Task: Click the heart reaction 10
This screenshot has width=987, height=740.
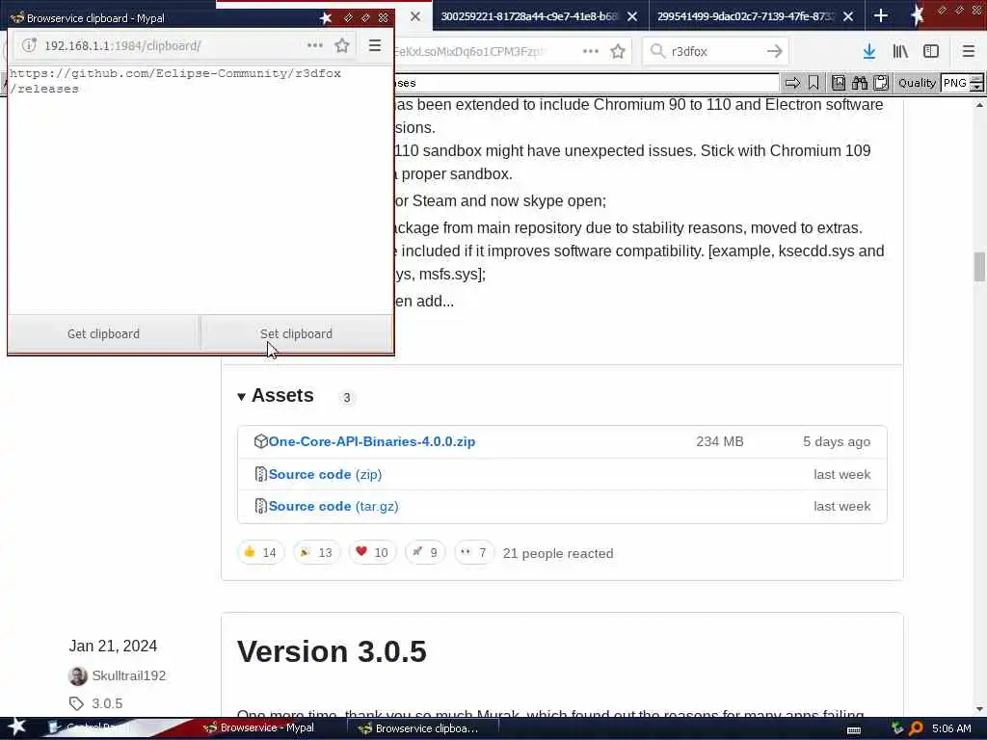Action: [372, 552]
